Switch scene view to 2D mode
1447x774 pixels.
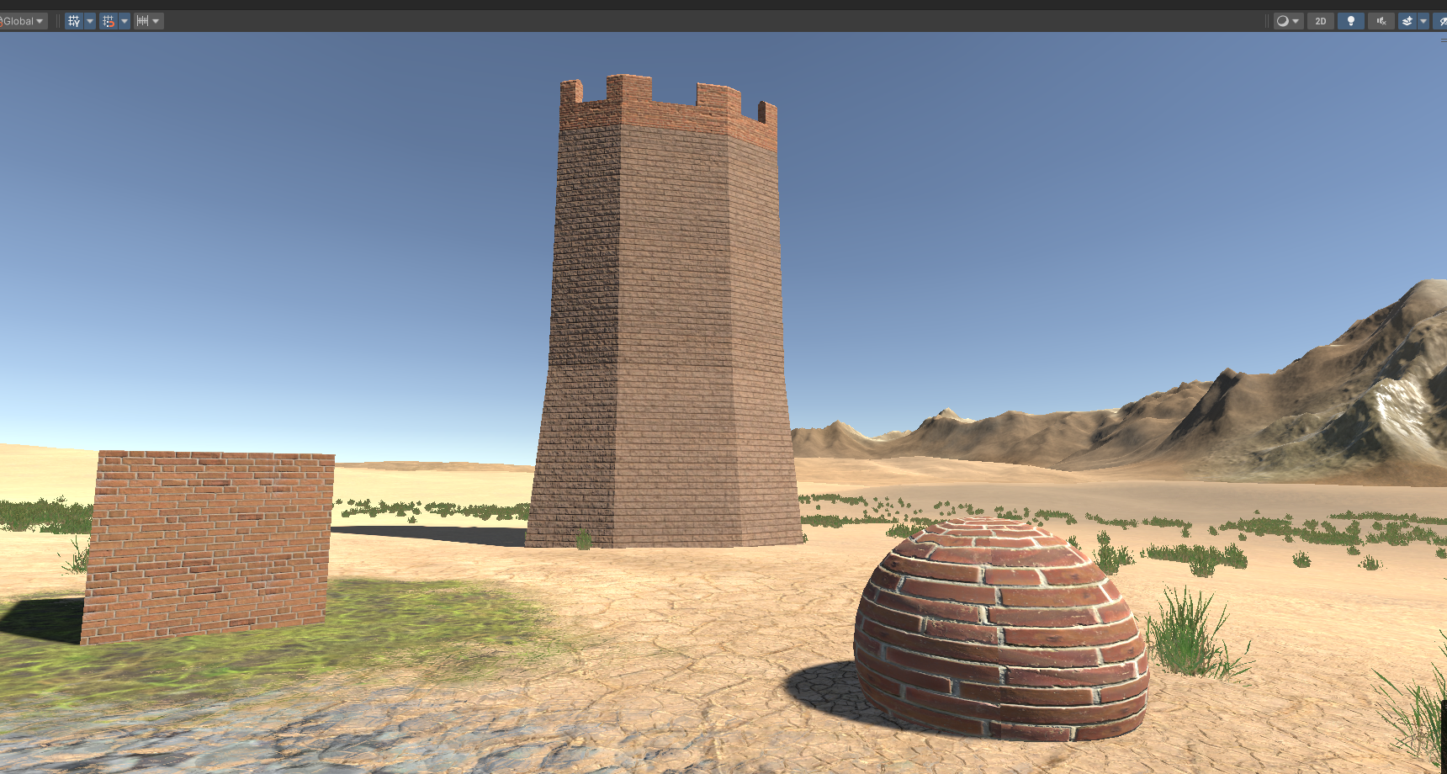click(x=1320, y=21)
